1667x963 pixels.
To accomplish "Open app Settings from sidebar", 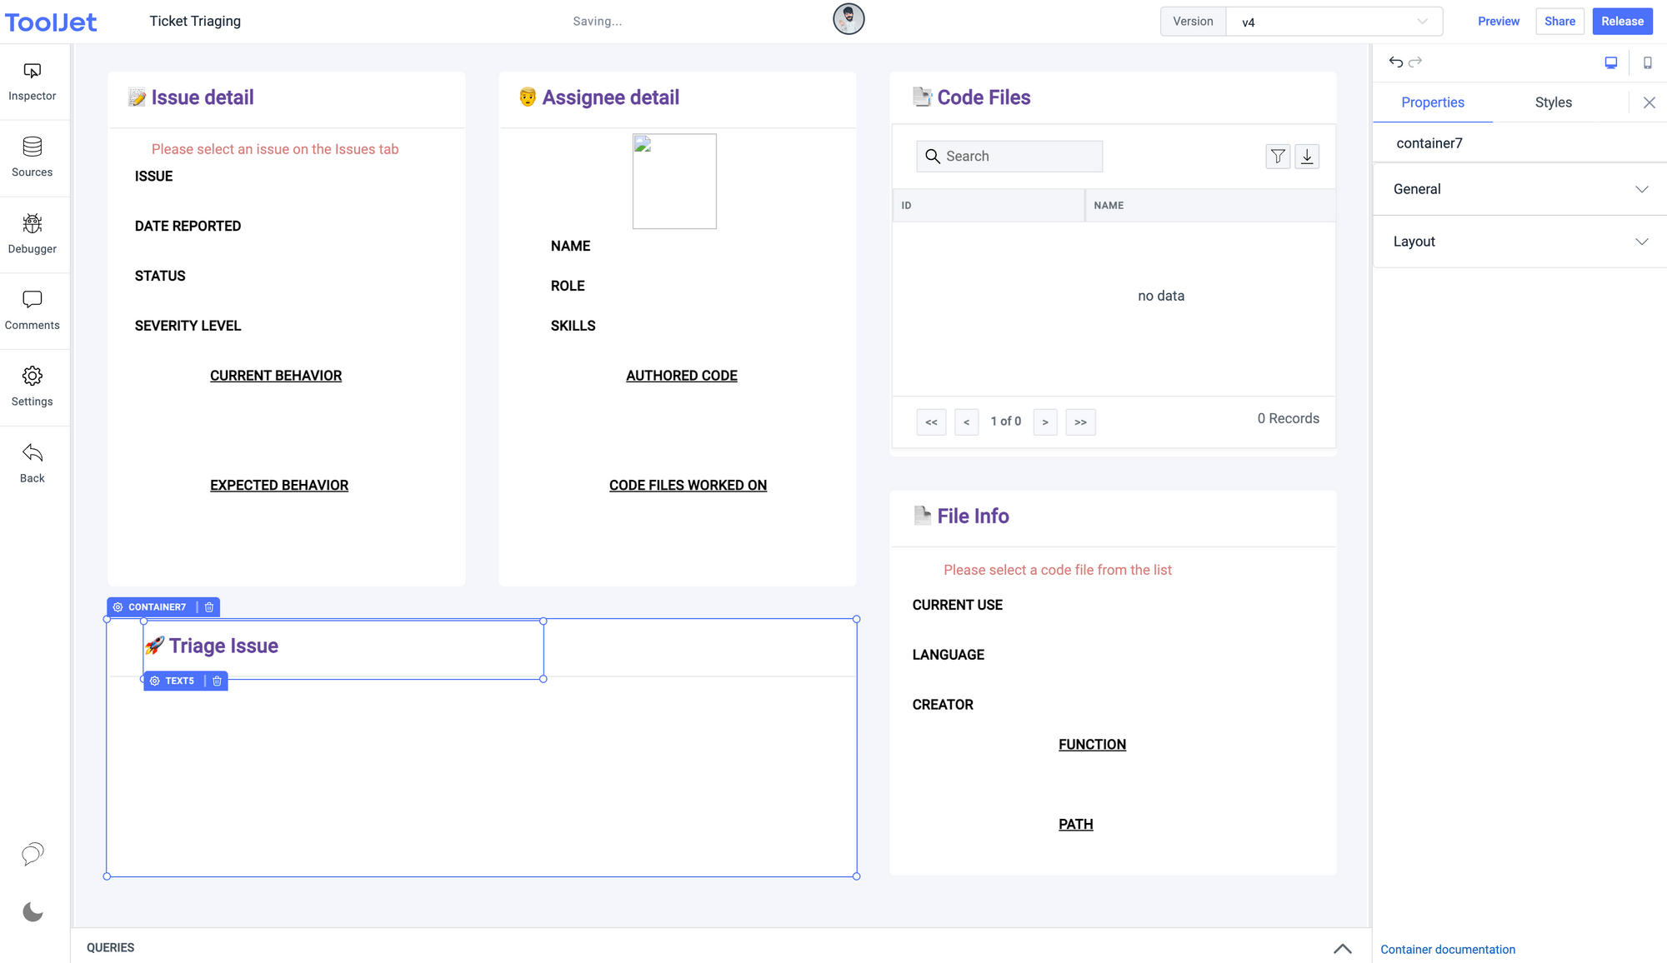I will [32, 387].
